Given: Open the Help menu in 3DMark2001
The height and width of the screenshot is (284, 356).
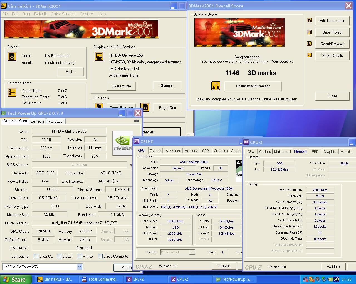Looking at the screenshot, I should click(x=102, y=14).
